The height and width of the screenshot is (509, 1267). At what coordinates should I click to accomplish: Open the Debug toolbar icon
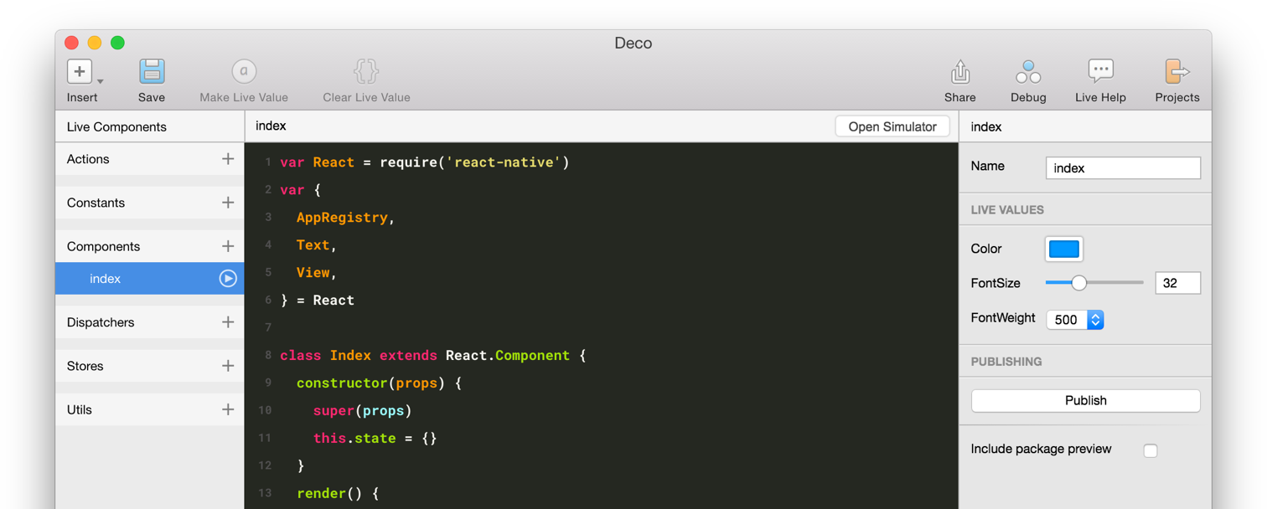coord(1028,72)
